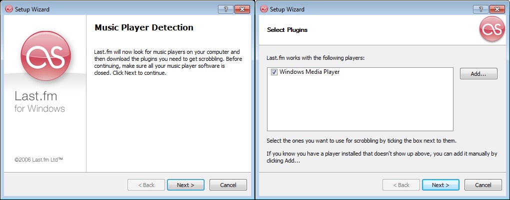Select the Windows Media Player list entry label
This screenshot has width=510, height=200.
(309, 72)
